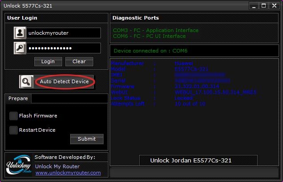Click the magnifier icon for device detection
Image resolution: width=283 pixels, height=182 pixels.
(26, 82)
